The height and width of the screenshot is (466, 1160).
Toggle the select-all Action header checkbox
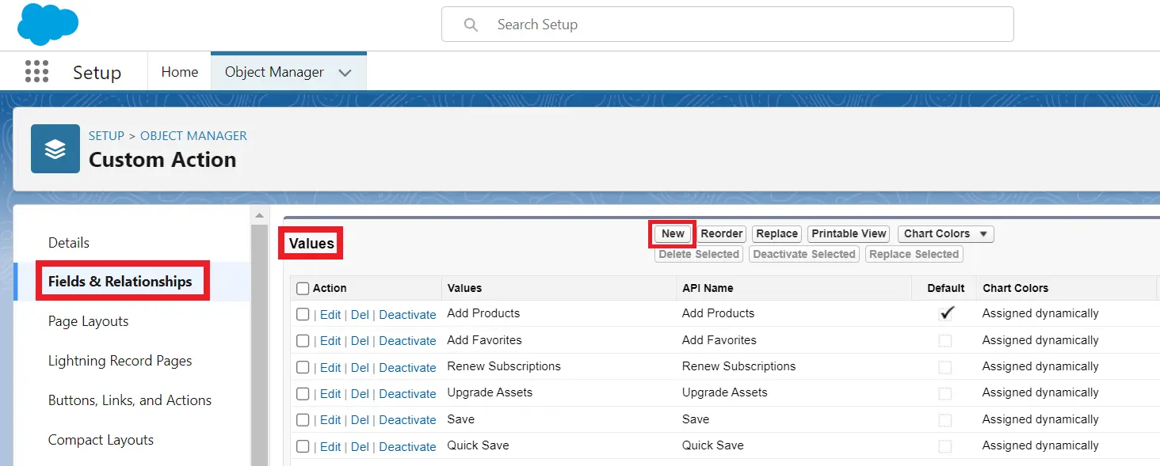pyautogui.click(x=303, y=289)
